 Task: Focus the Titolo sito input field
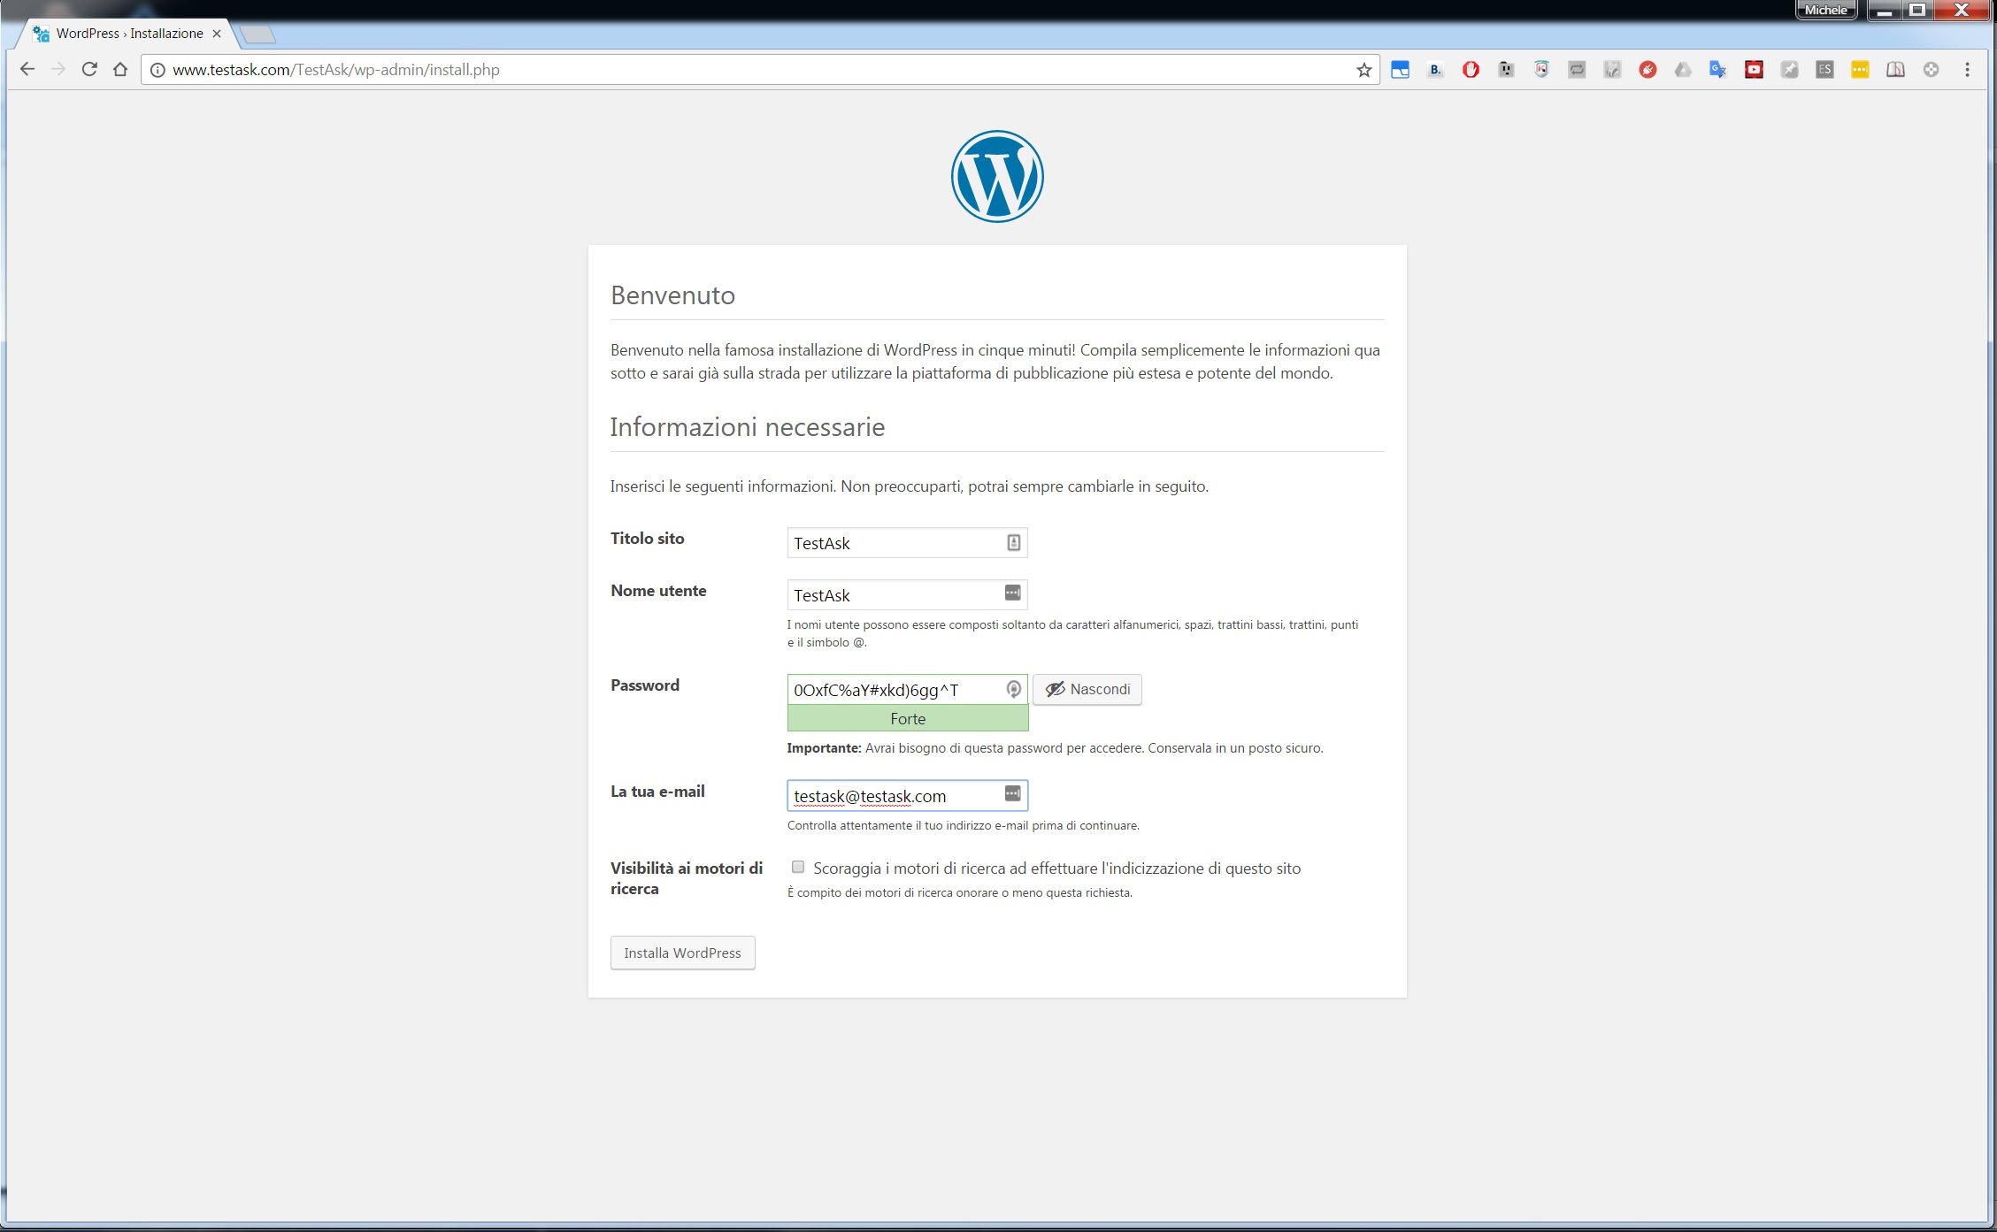tap(907, 542)
